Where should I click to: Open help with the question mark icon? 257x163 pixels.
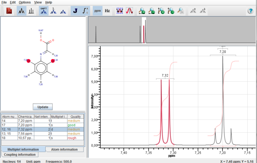pos(251,11)
